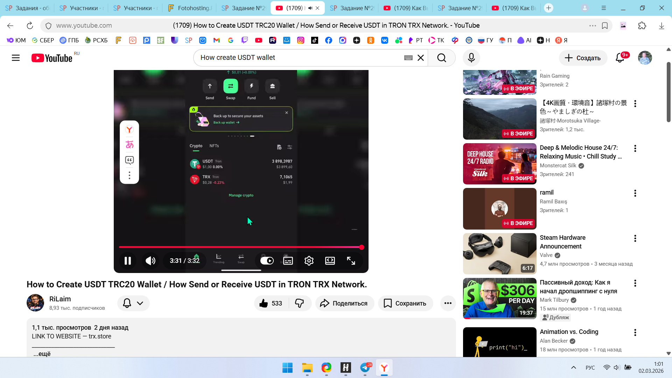Screen dimensions: 672x378
Task: Toggle subtitles on the video player
Action: coord(288,261)
